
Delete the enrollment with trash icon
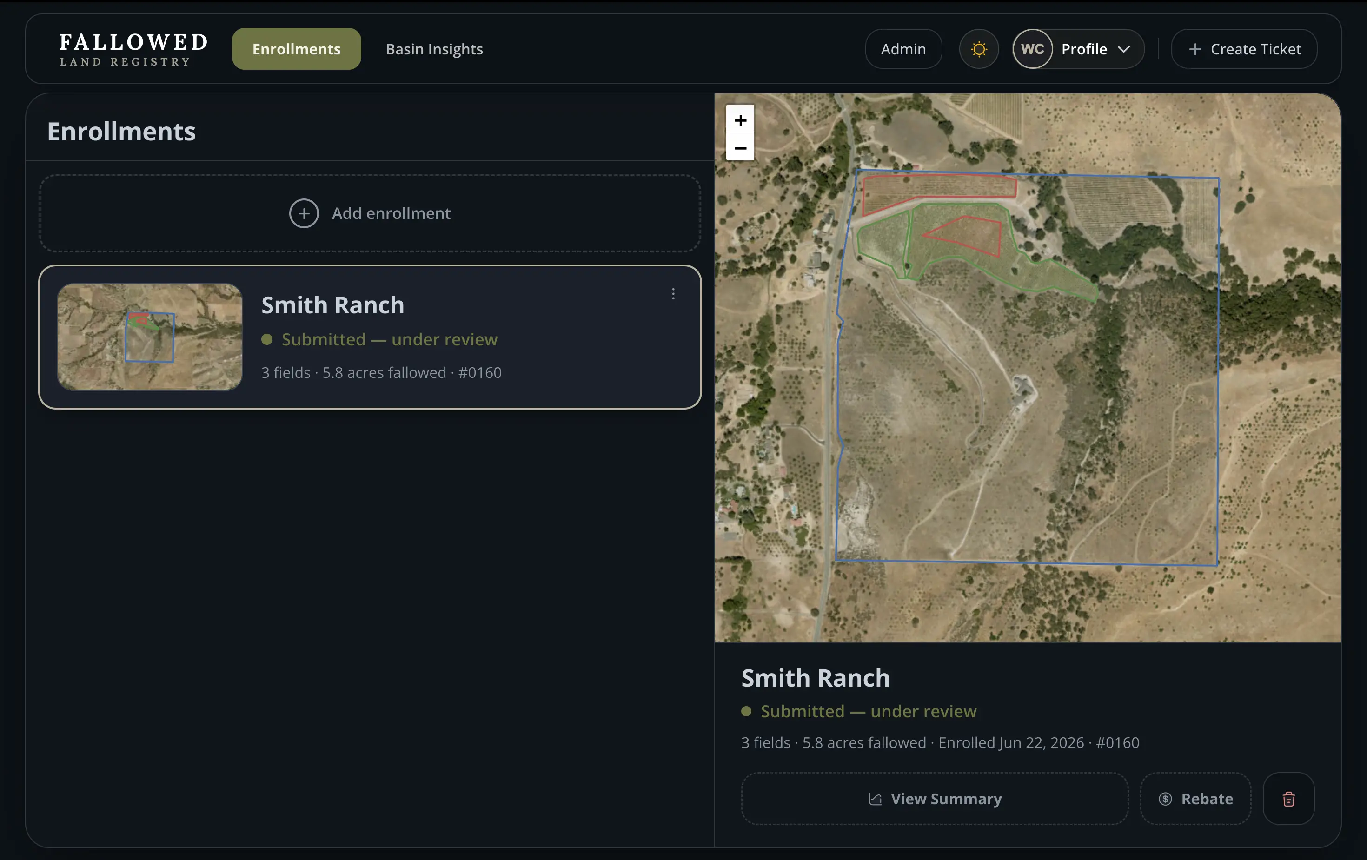(x=1288, y=799)
